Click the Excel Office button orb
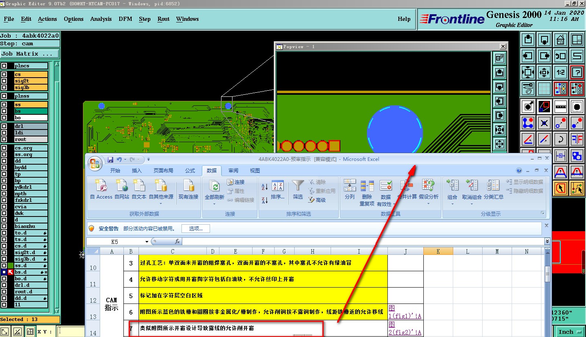This screenshot has height=337, width=586. [95, 164]
